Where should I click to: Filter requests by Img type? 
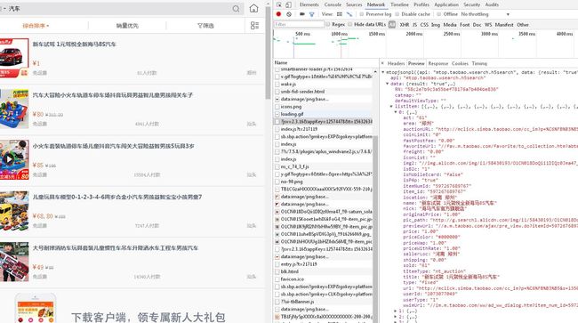tap(436, 24)
